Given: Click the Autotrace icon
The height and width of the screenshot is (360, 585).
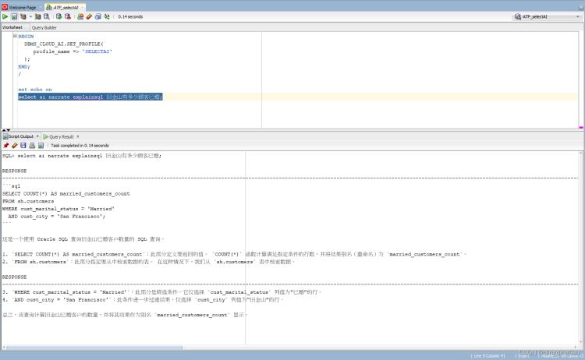Looking at the screenshot, I should pos(37,16).
